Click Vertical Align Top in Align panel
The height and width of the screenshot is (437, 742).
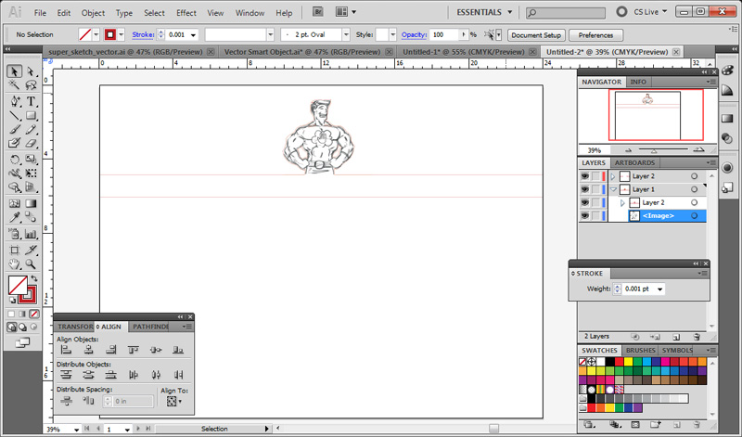(134, 350)
